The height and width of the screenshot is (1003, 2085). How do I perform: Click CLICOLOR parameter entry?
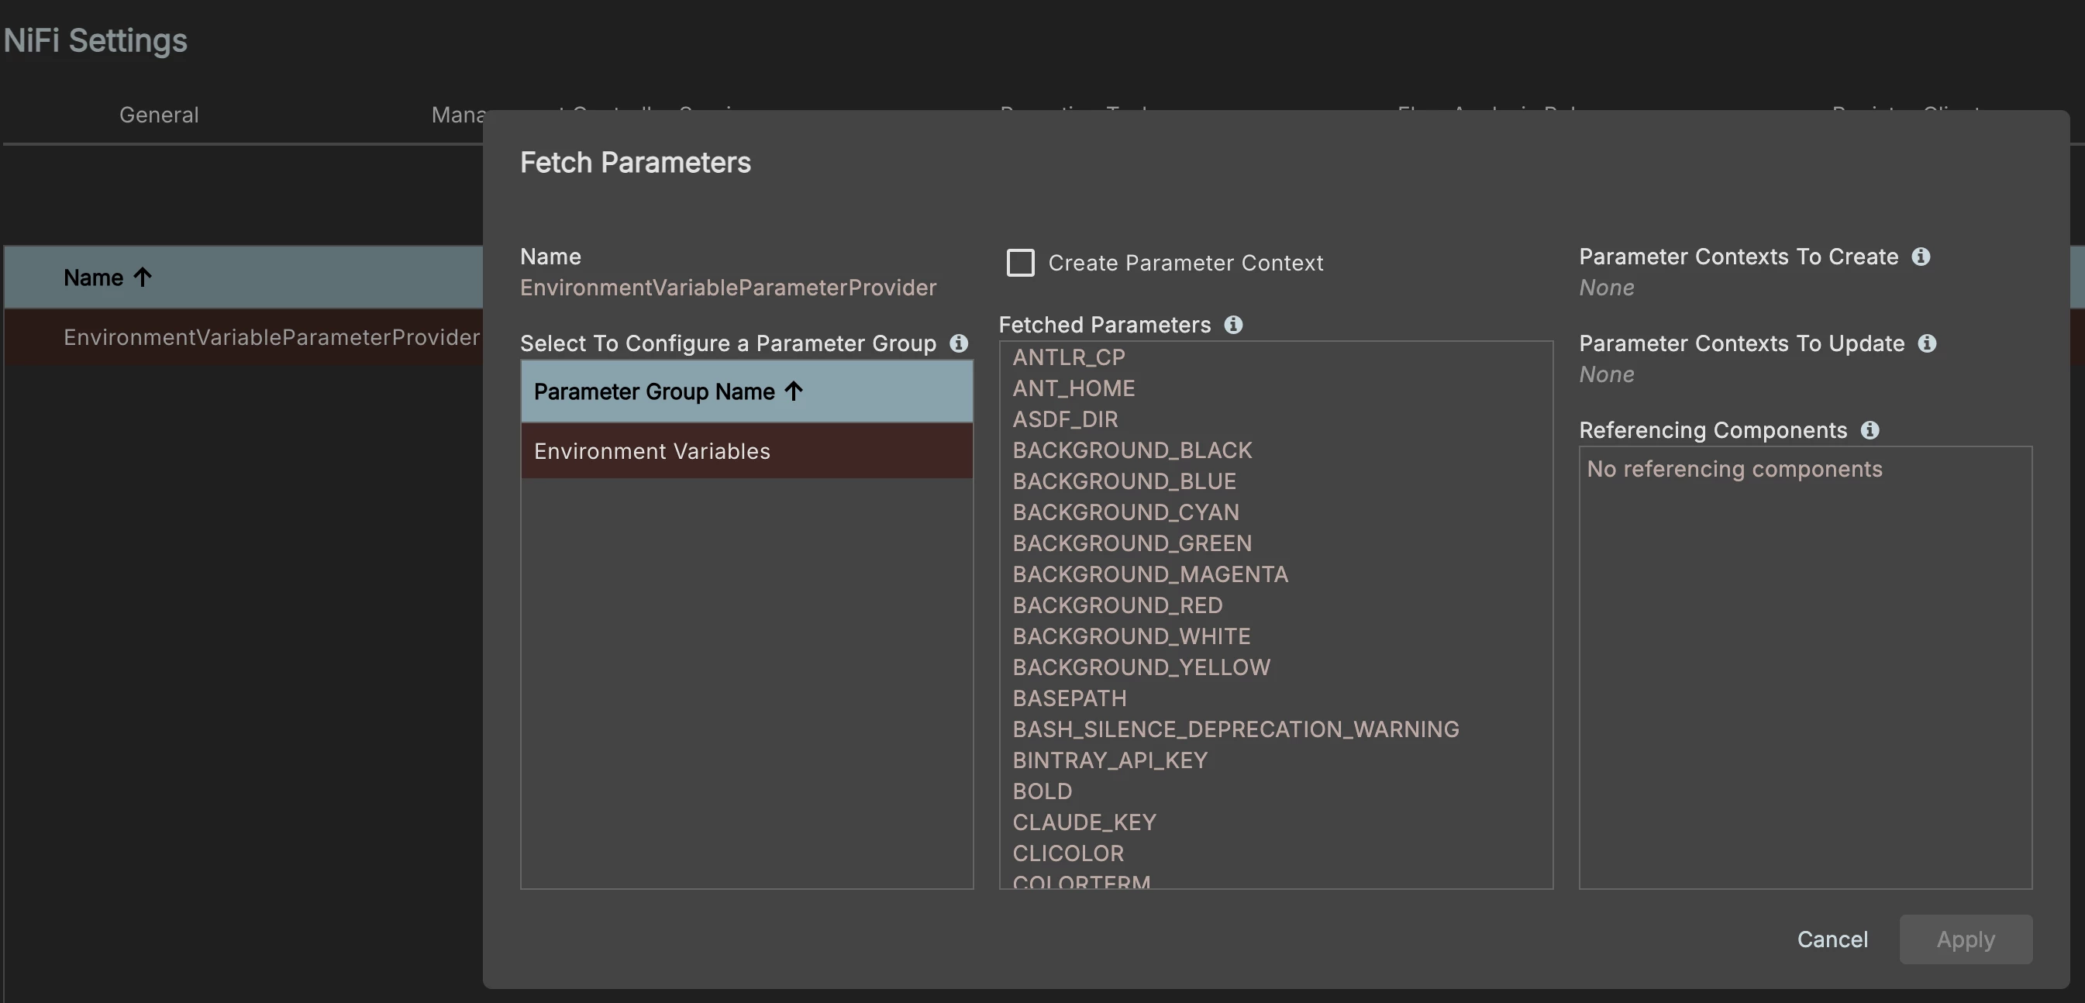pos(1067,854)
